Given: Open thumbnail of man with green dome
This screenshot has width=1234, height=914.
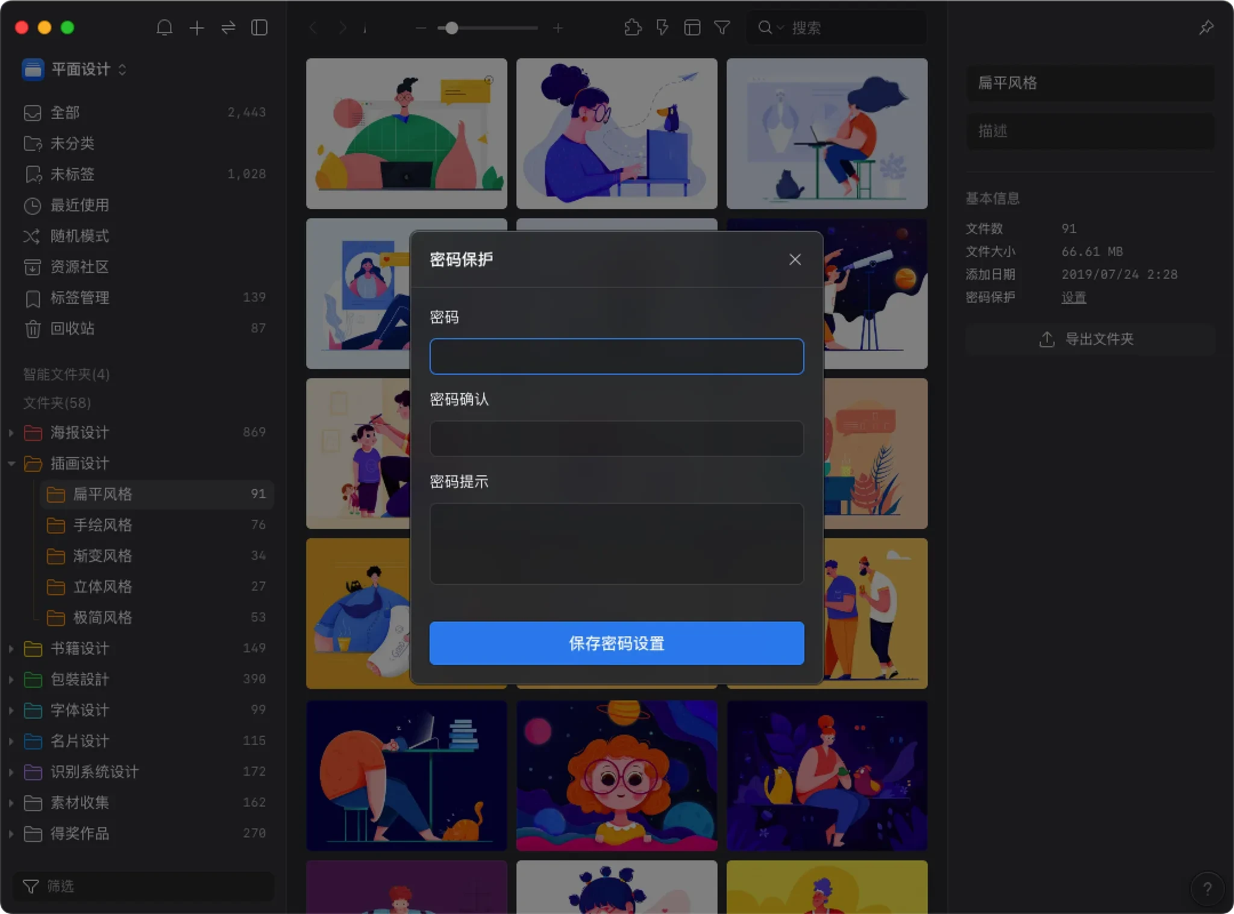Looking at the screenshot, I should [406, 134].
